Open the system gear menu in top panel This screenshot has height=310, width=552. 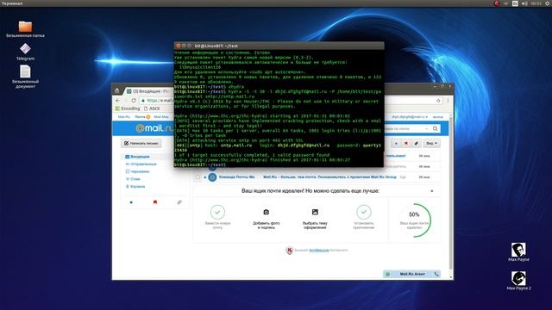point(548,3)
